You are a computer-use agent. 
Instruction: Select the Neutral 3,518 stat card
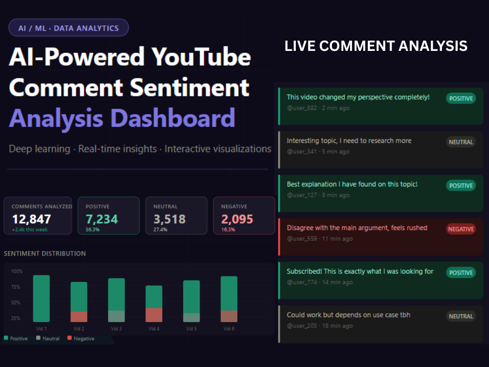point(176,215)
